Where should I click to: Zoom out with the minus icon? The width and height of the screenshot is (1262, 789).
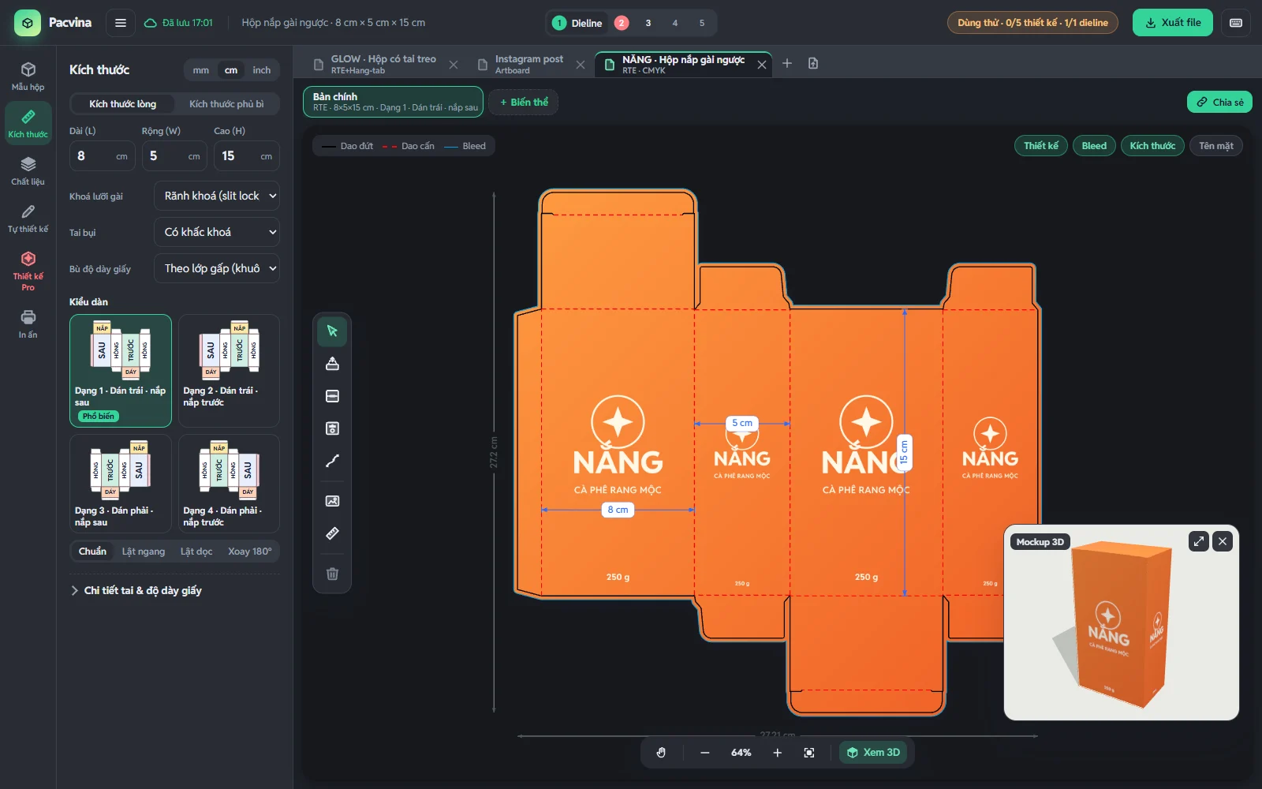tap(704, 753)
